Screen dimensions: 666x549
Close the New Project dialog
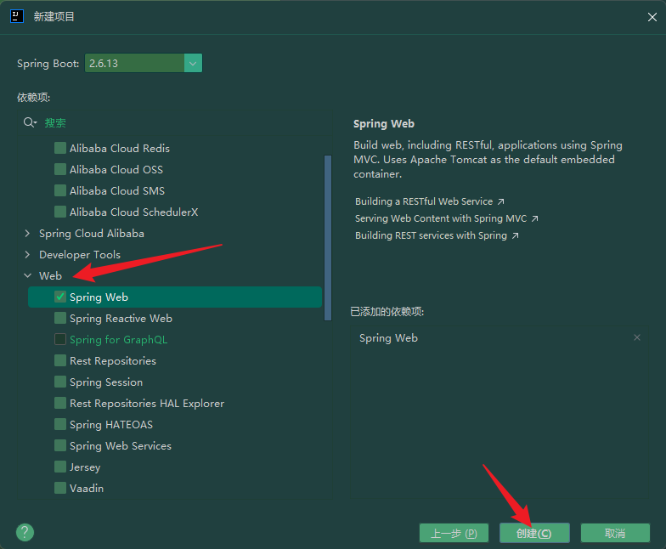[x=652, y=17]
